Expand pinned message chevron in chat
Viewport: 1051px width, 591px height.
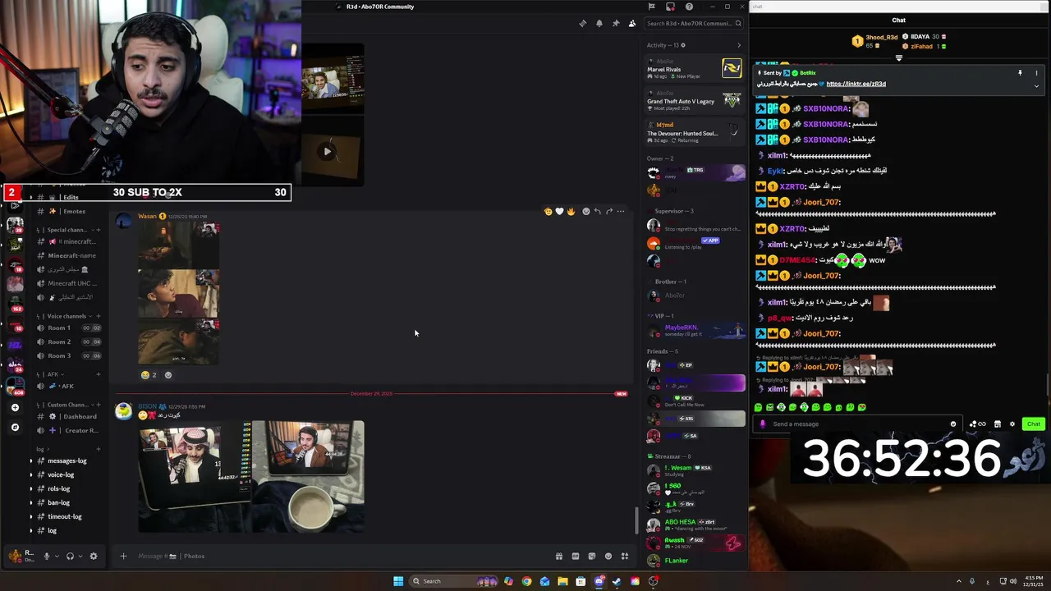tap(1036, 85)
